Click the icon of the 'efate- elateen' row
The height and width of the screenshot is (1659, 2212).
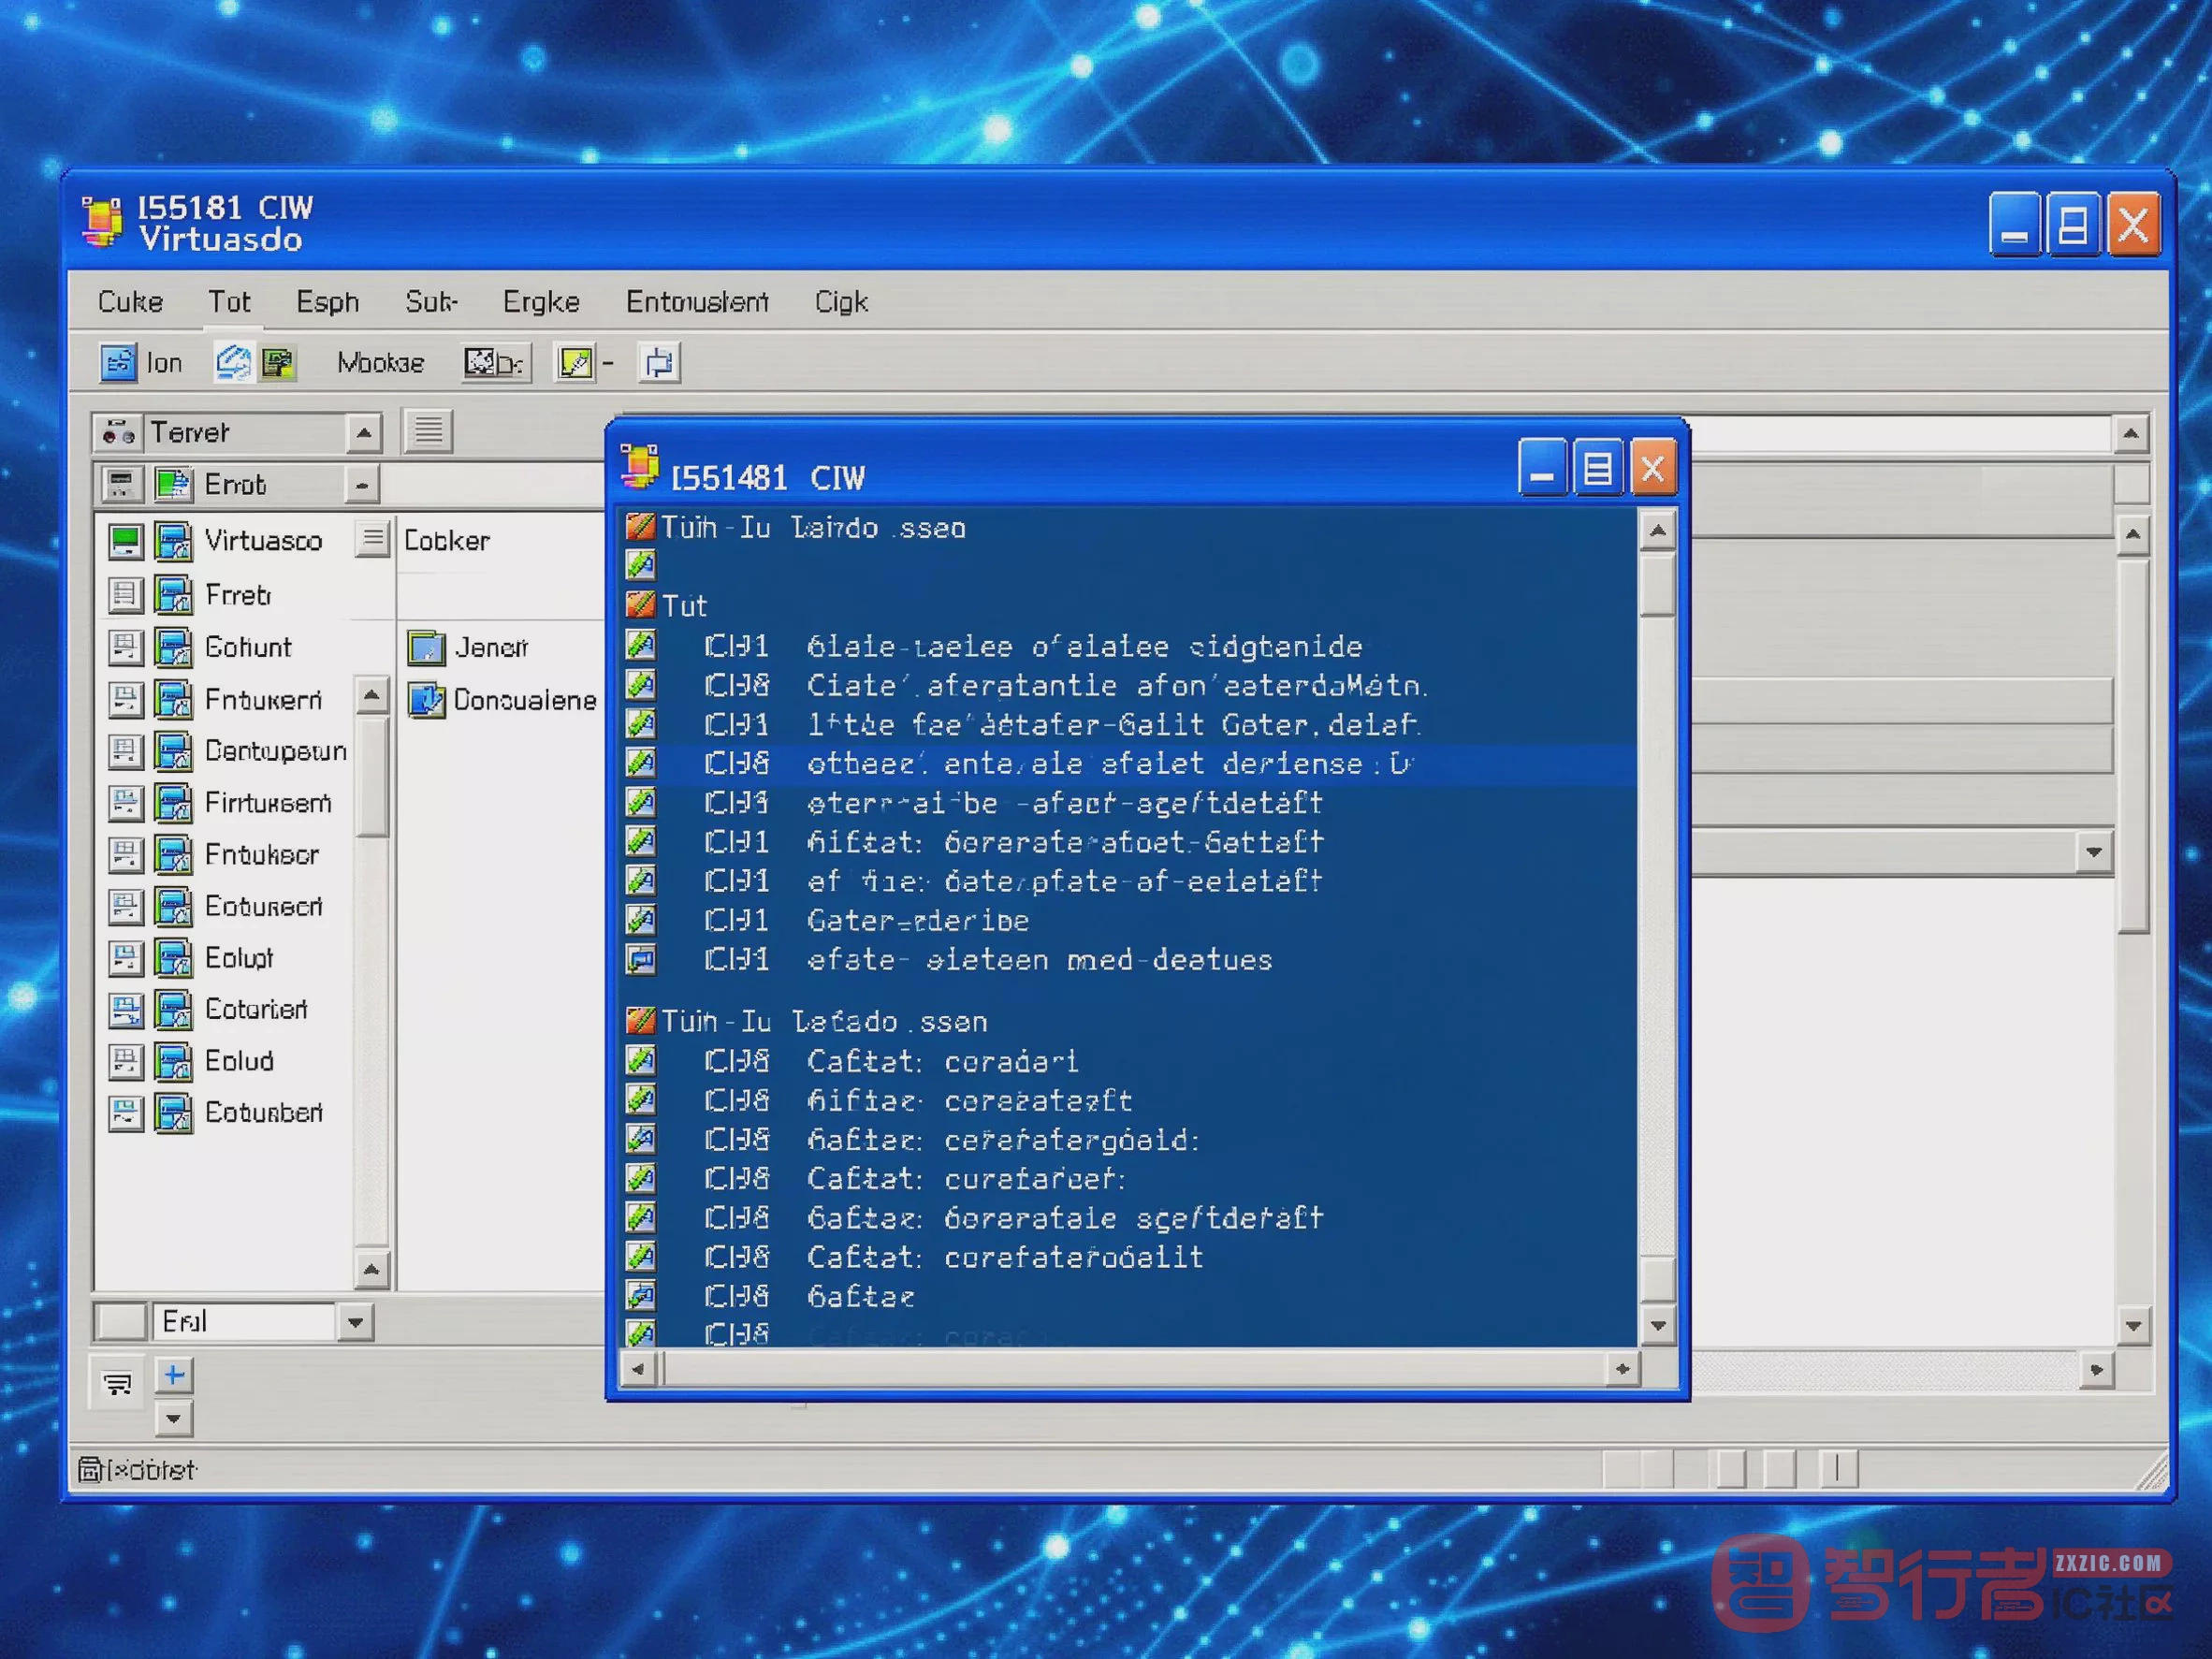click(x=640, y=959)
